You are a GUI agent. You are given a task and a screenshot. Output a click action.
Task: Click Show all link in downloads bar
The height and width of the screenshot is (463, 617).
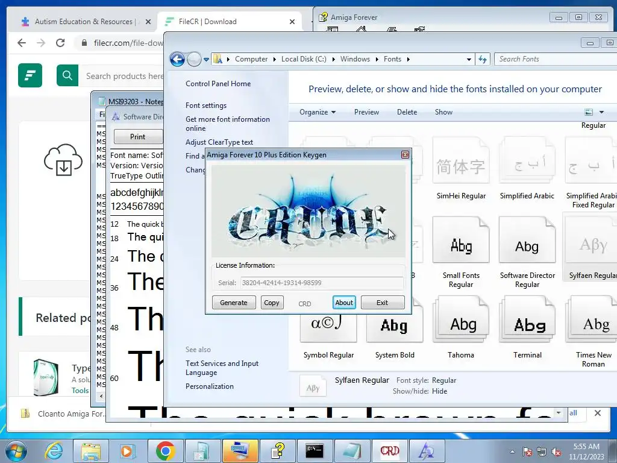click(573, 413)
